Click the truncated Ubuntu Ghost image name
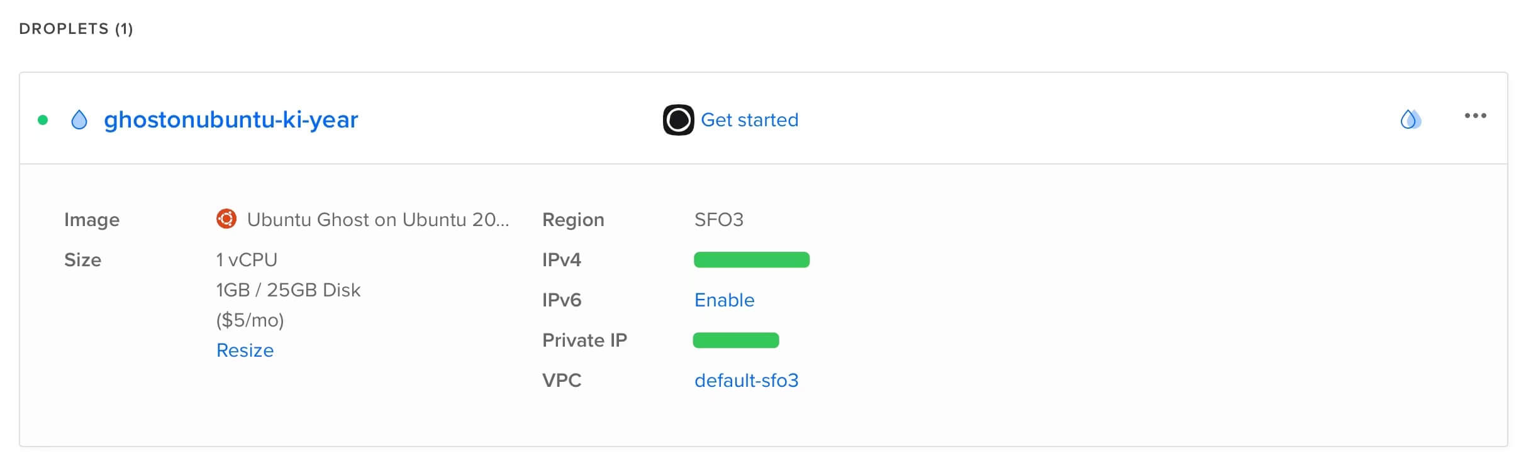Image resolution: width=1526 pixels, height=471 pixels. [377, 220]
